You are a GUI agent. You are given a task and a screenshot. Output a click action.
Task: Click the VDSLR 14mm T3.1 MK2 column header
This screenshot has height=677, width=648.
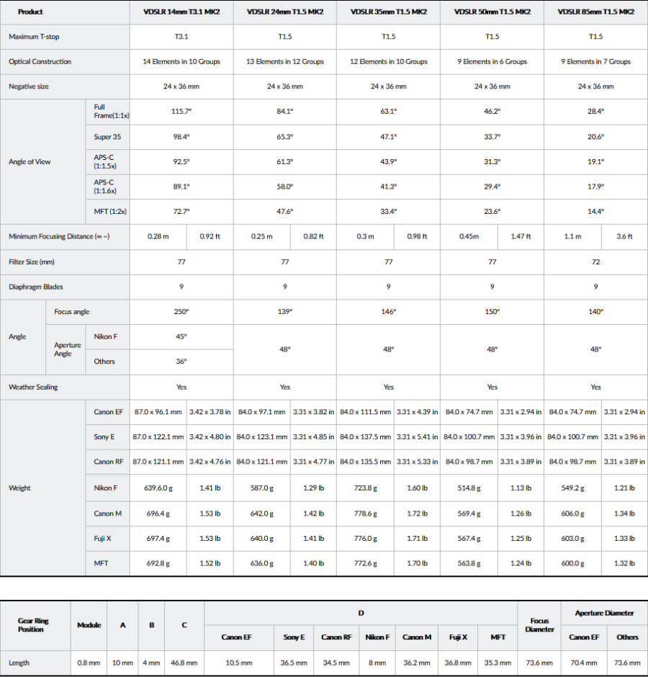[181, 12]
